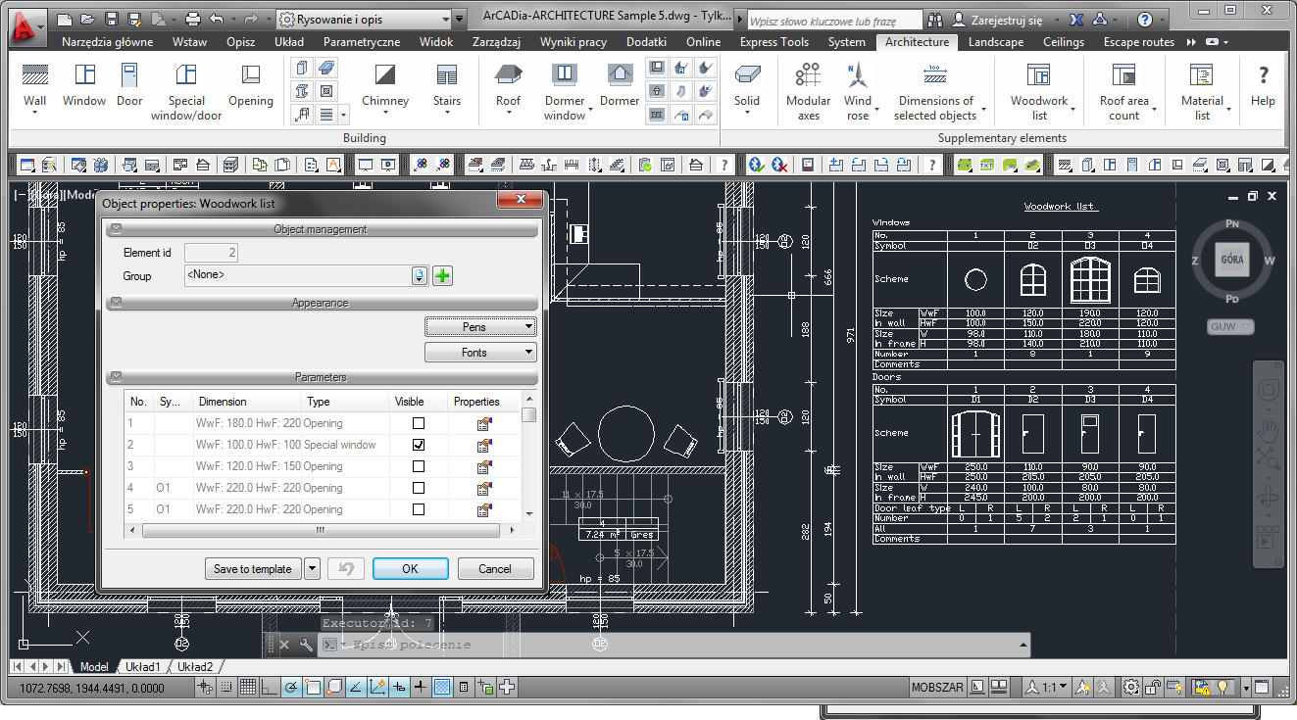Click the Save to template button
This screenshot has width=1297, height=720.
pos(252,569)
